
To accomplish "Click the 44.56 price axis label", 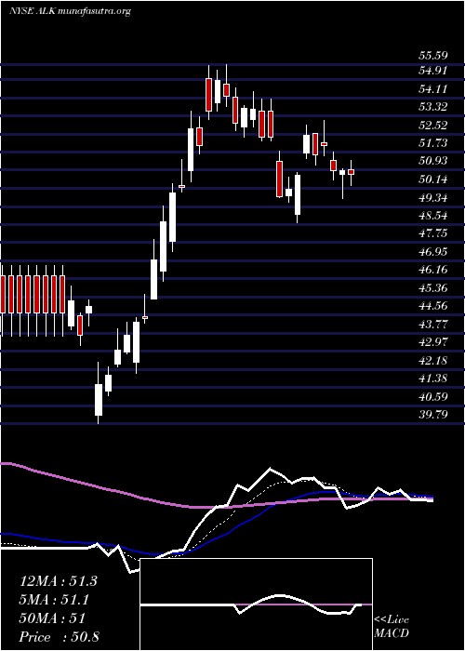I will [x=432, y=306].
